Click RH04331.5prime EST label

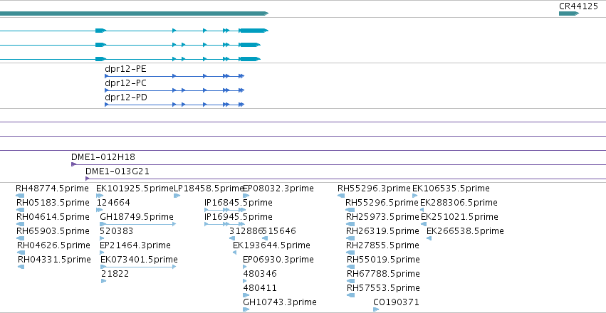(55, 260)
